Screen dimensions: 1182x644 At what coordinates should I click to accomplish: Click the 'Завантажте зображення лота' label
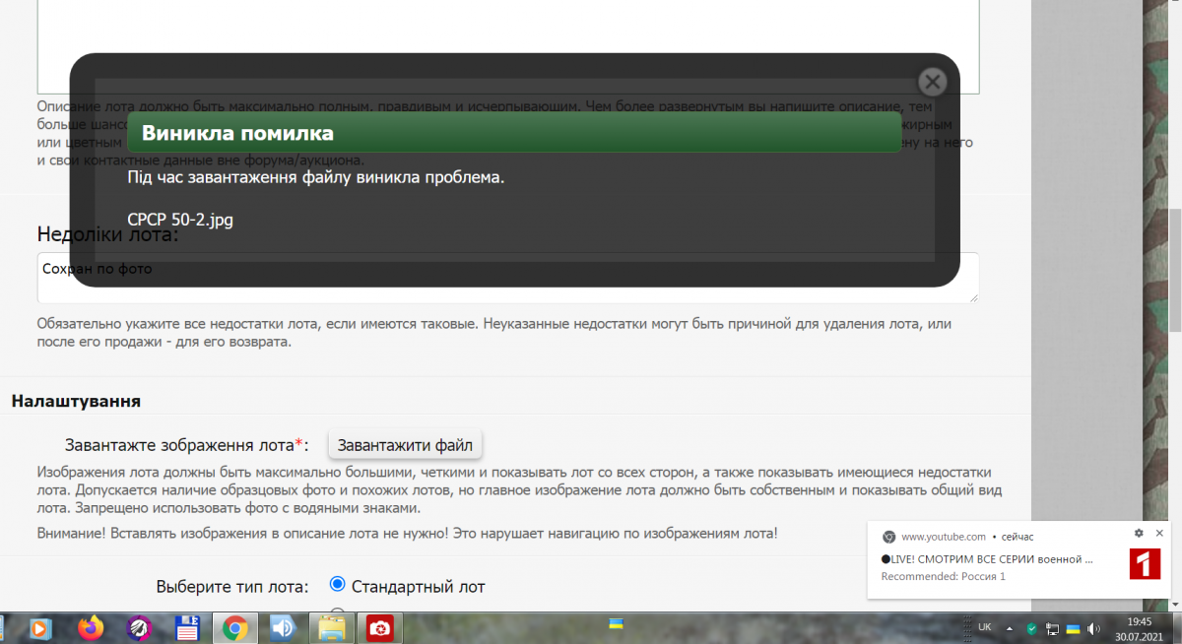[187, 445]
